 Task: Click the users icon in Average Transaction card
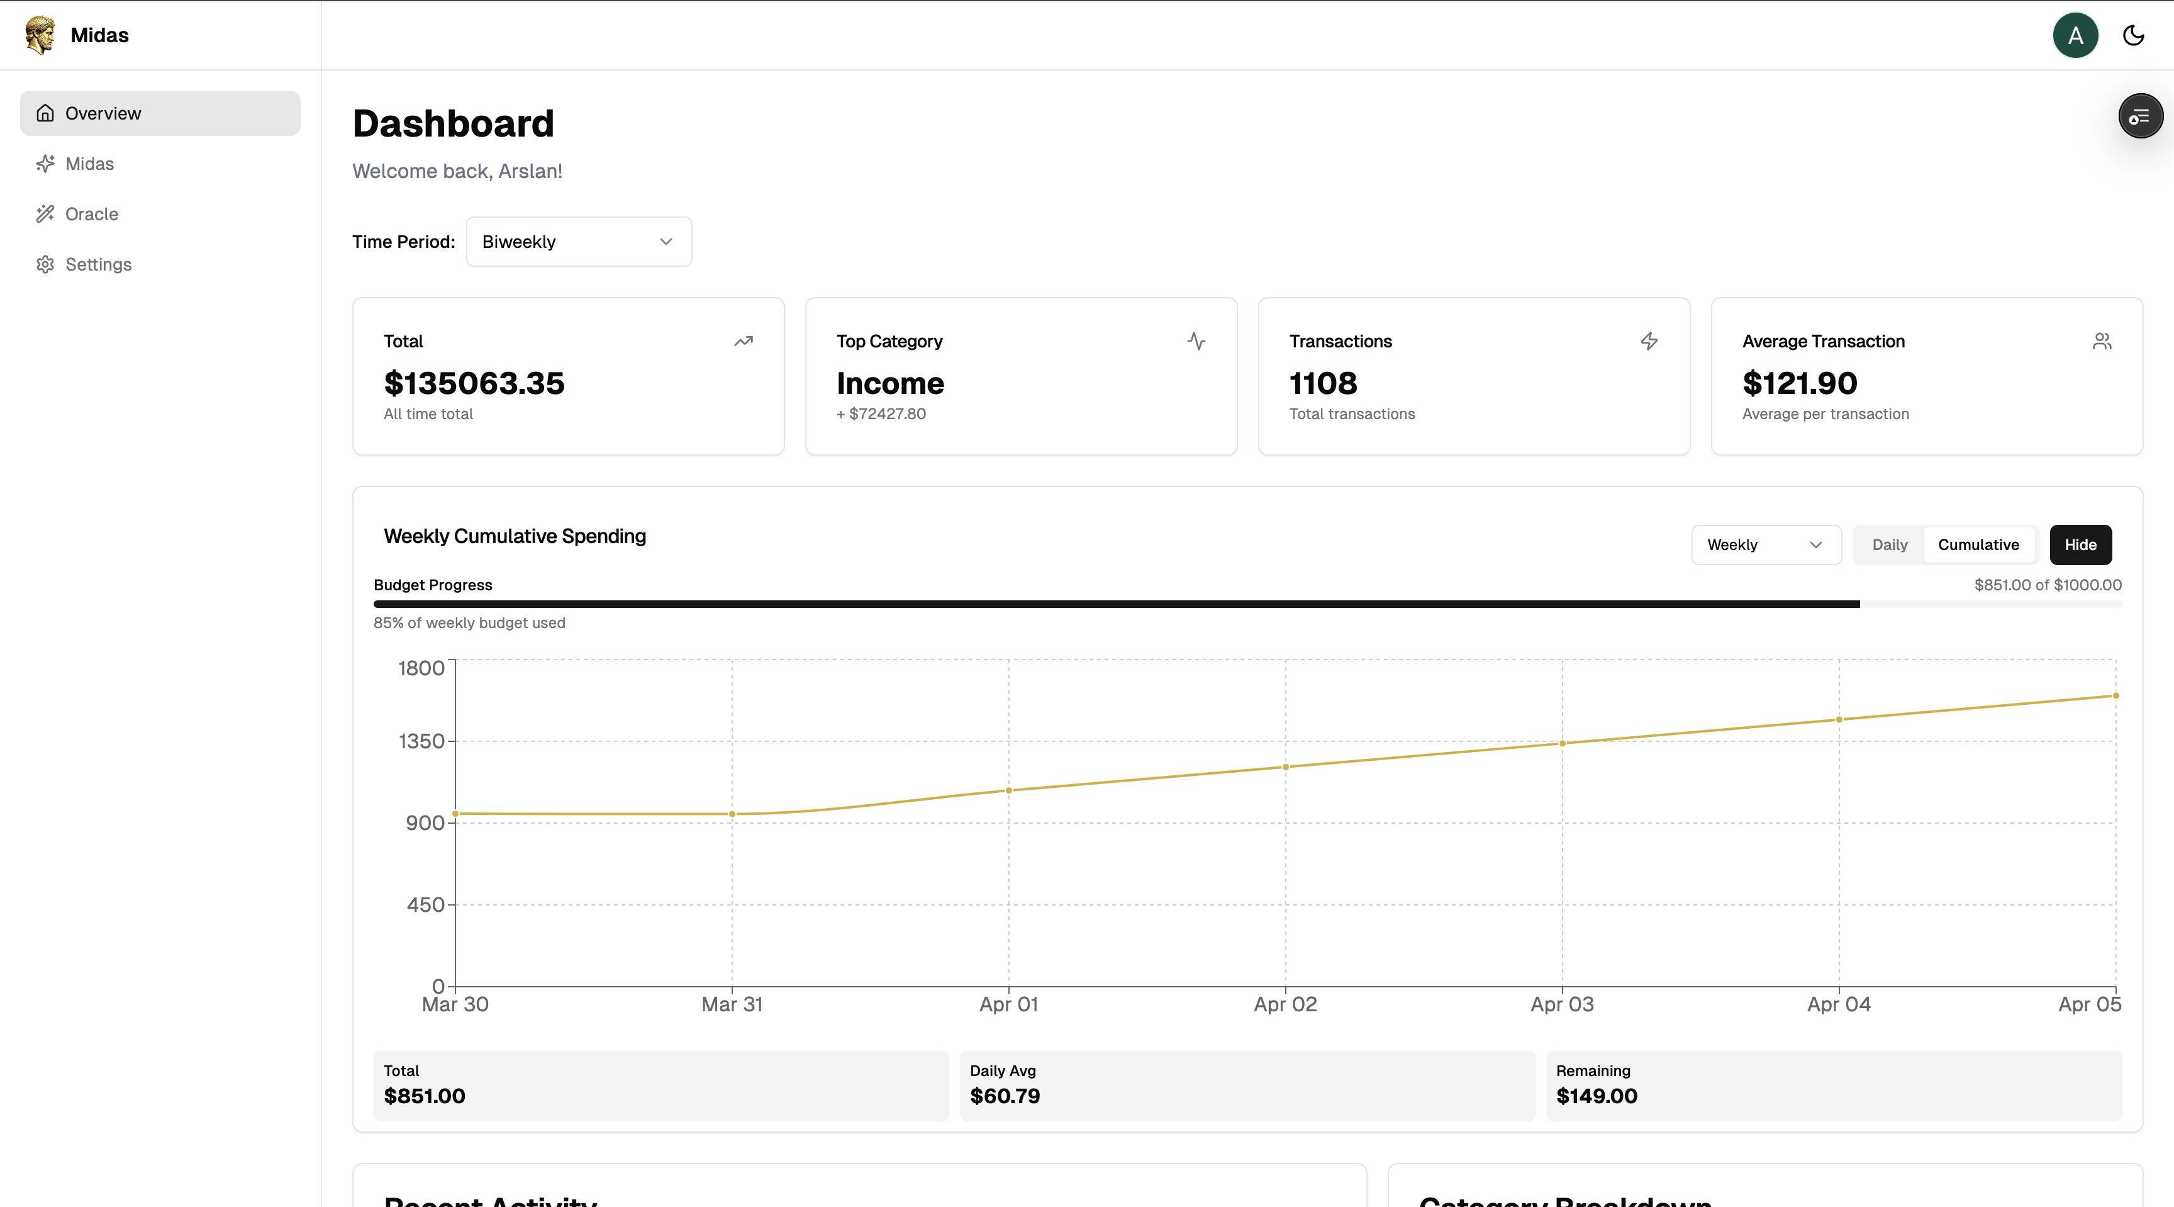click(x=2102, y=341)
